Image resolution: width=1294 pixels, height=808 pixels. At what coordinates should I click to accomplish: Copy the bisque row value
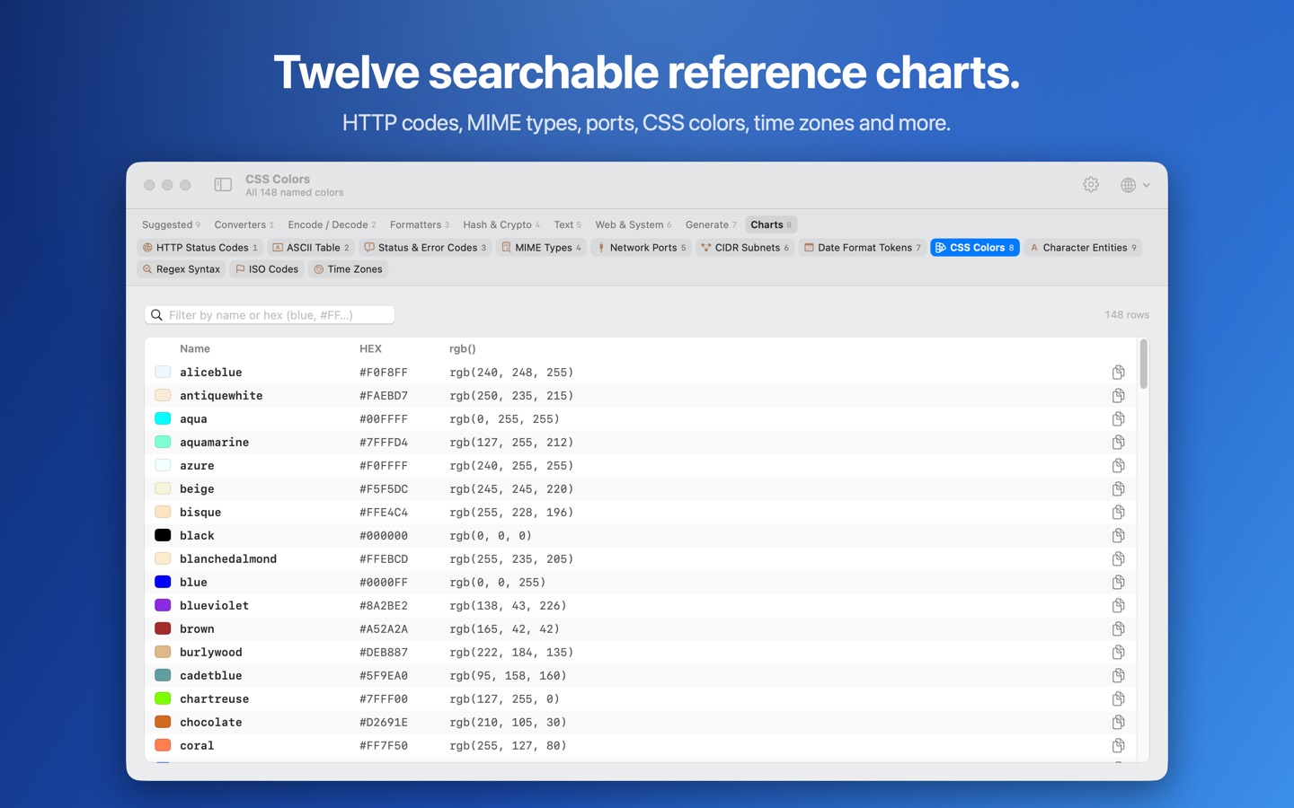tap(1118, 513)
